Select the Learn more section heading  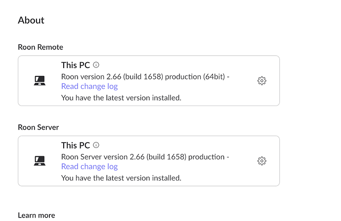36,215
